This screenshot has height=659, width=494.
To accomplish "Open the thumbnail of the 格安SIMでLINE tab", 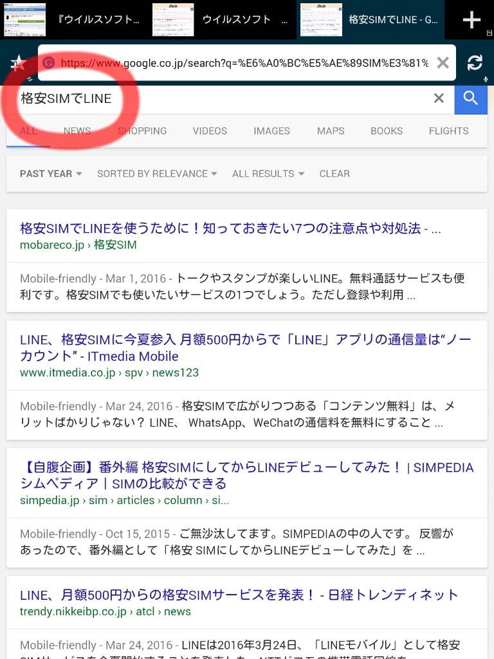I will point(321,20).
